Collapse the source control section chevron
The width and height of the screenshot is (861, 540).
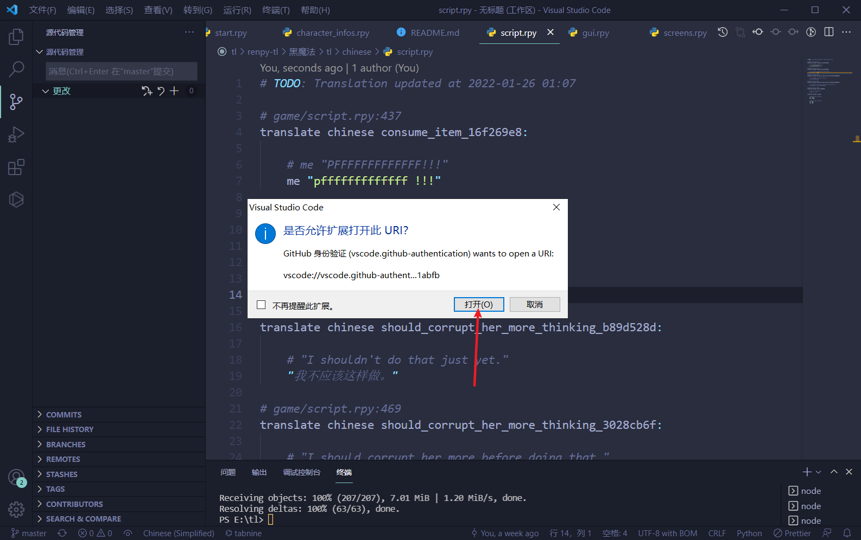click(39, 52)
